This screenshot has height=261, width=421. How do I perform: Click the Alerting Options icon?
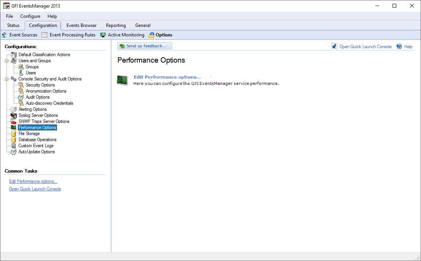coord(13,109)
